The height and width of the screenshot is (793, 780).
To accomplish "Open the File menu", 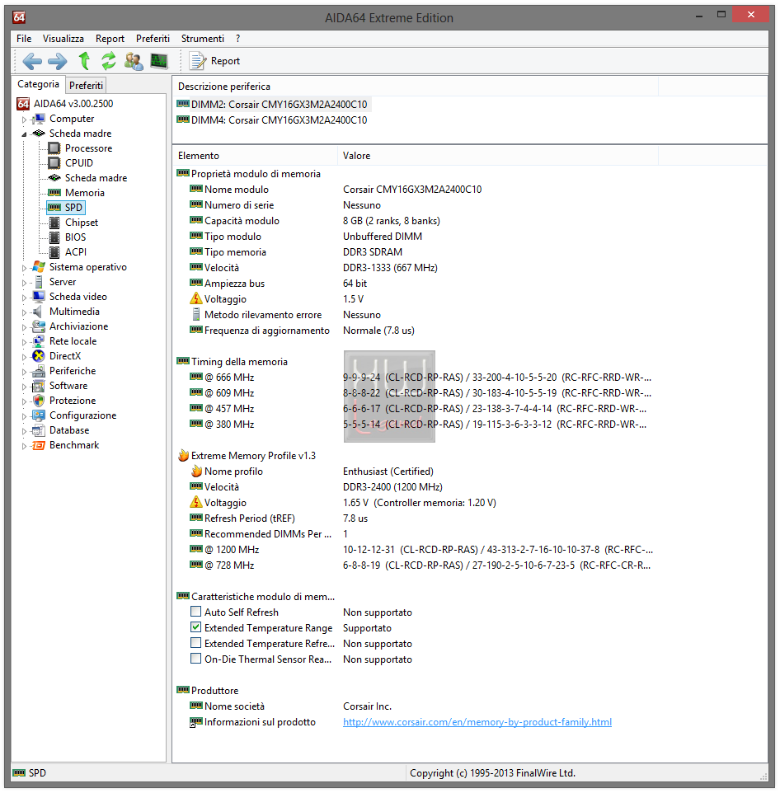I will click(24, 39).
